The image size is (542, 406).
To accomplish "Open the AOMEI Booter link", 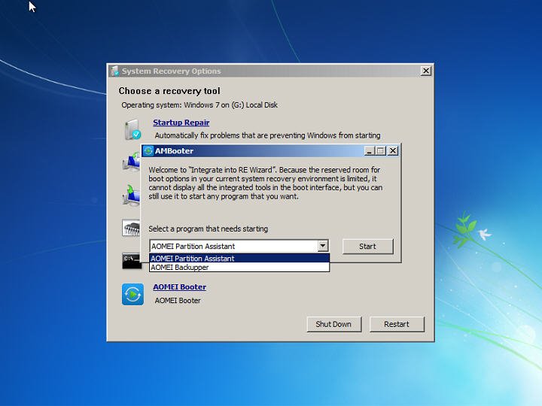I will coord(179,287).
